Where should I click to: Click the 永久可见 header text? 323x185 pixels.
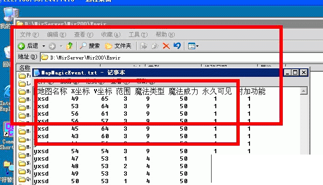217,91
